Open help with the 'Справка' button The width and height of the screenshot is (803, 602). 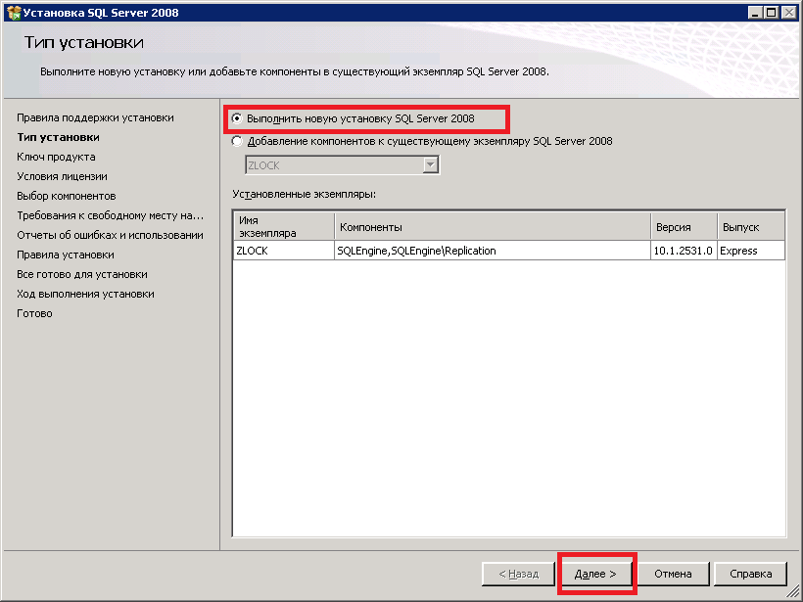click(750, 574)
